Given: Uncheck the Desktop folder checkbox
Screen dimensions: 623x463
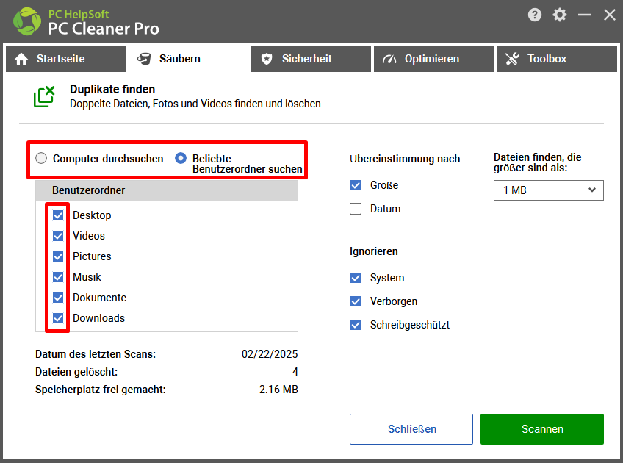Looking at the screenshot, I should (x=58, y=215).
